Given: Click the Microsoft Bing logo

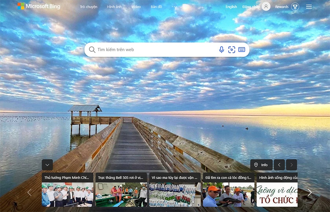Looking at the screenshot, I should coord(38,7).
